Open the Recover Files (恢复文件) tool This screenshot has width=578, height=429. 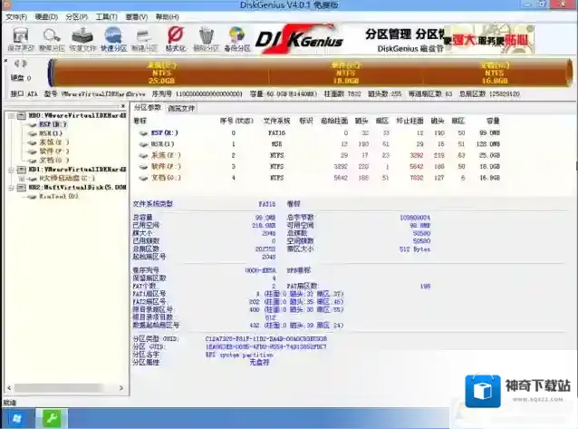(x=84, y=37)
